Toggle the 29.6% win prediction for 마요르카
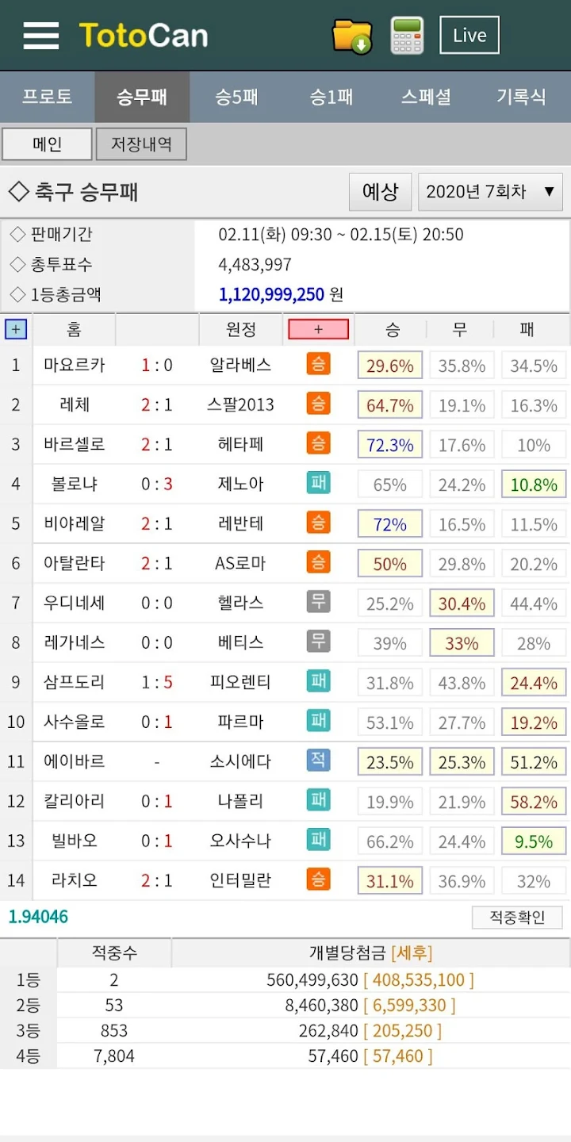The height and width of the screenshot is (1142, 571). [x=389, y=365]
